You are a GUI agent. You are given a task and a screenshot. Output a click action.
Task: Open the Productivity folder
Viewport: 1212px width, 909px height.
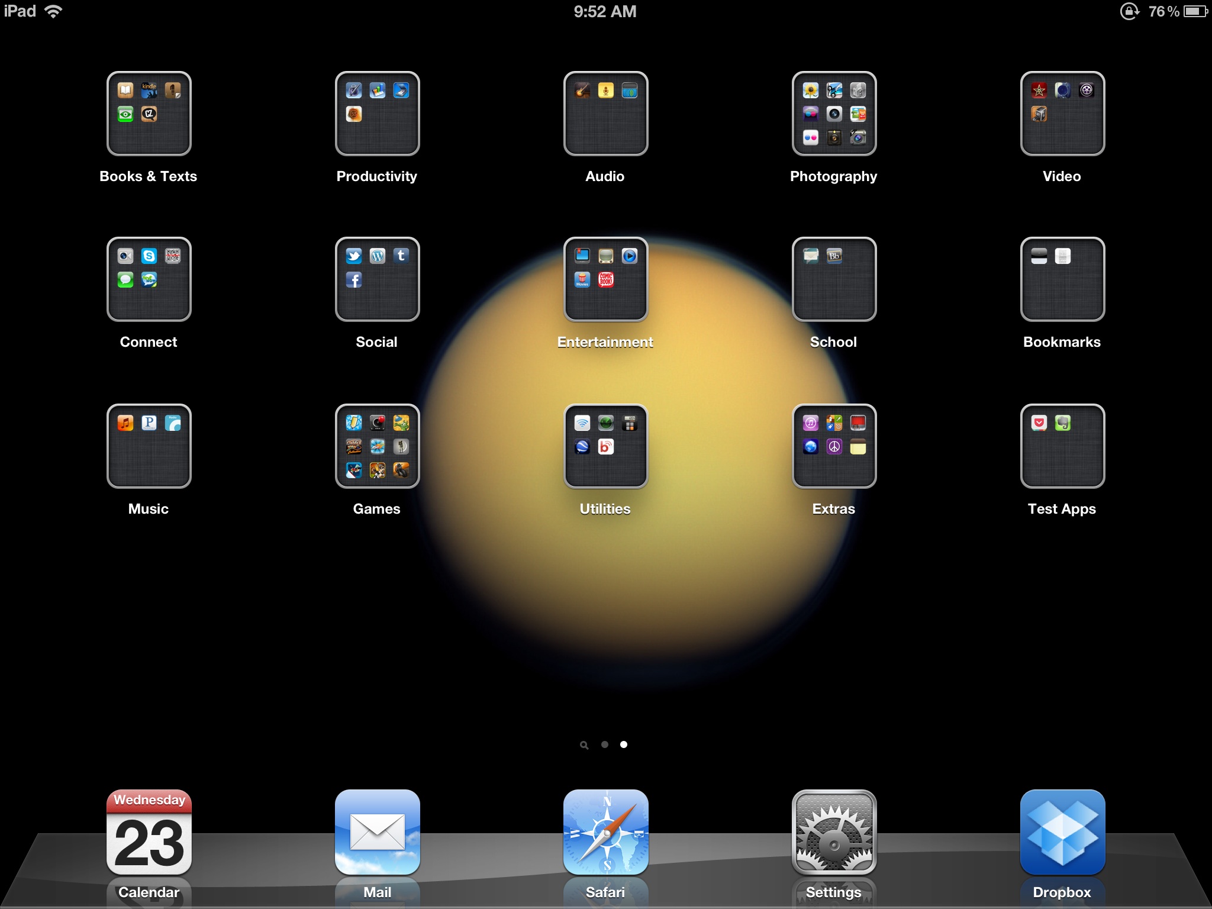coord(377,114)
